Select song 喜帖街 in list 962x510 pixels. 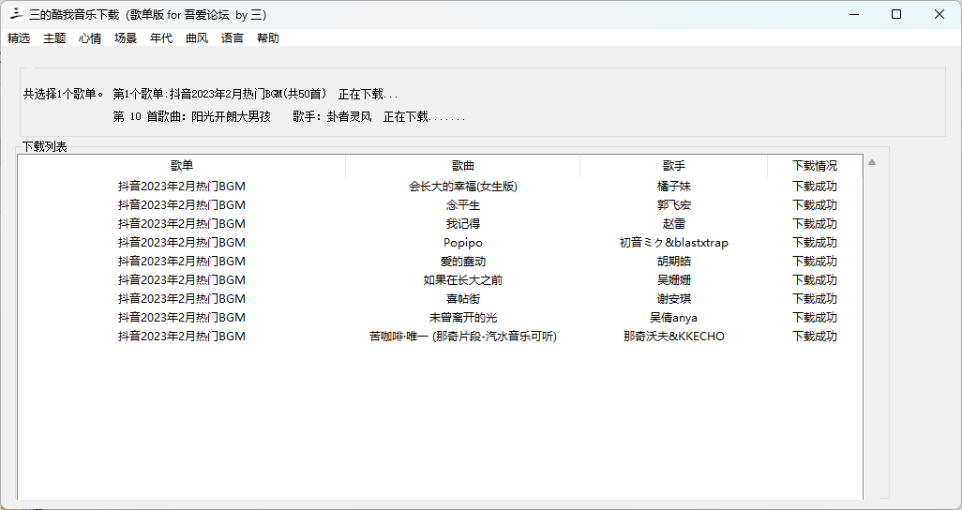463,298
